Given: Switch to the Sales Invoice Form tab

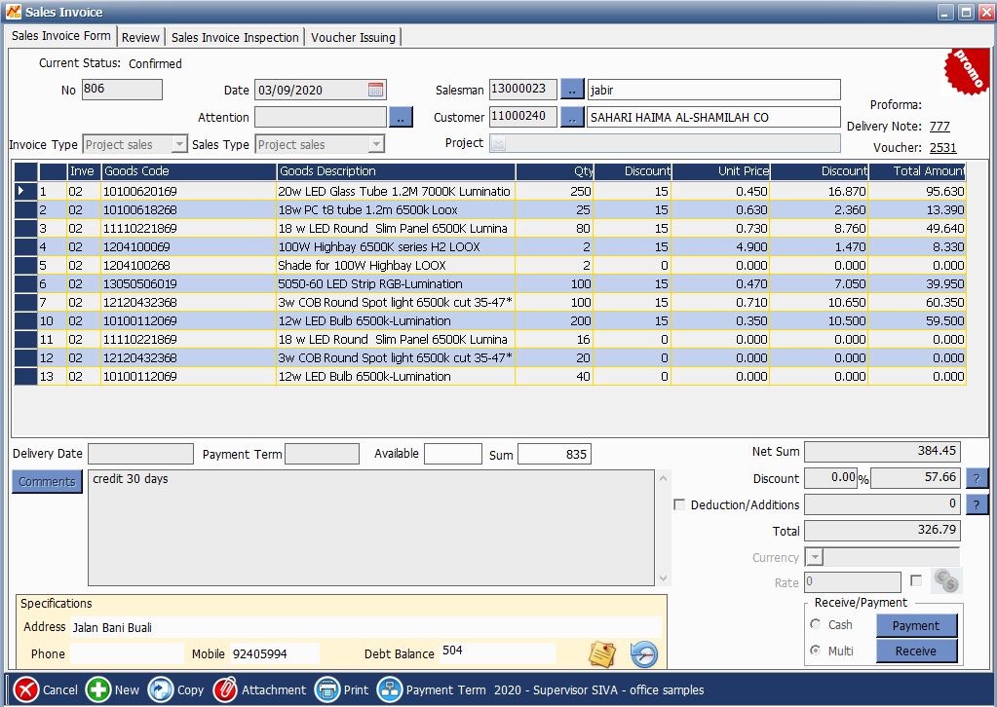Looking at the screenshot, I should click(61, 36).
